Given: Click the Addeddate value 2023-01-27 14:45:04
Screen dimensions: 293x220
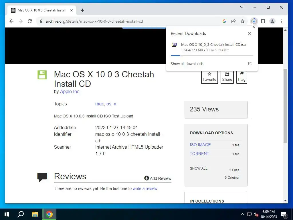Looking at the screenshot, I should [116, 127].
